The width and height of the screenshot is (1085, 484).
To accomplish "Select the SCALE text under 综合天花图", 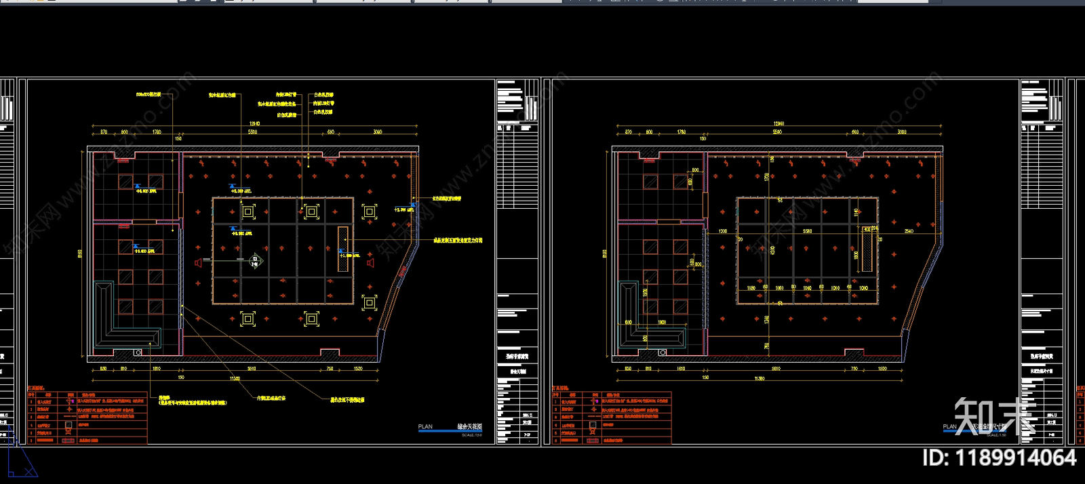I will [472, 435].
